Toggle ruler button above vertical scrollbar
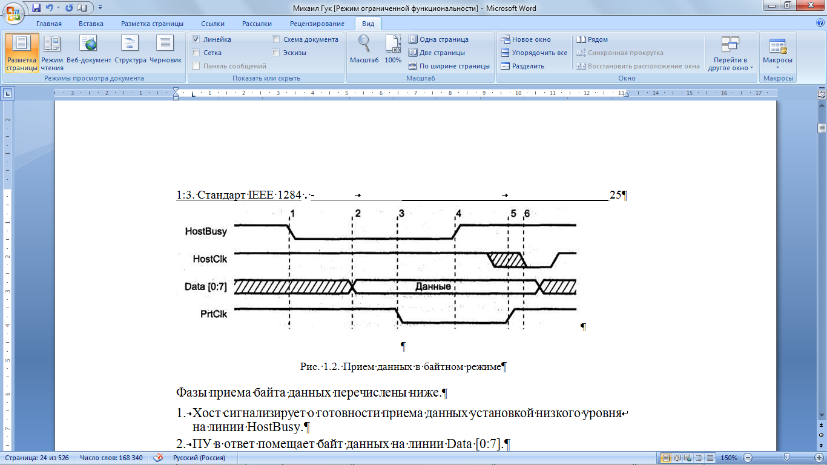The height and width of the screenshot is (465, 827). [x=822, y=94]
